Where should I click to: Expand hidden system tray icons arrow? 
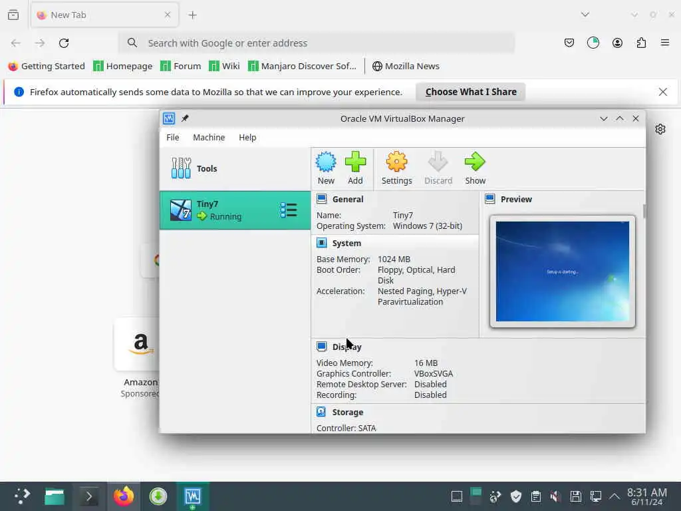coord(614,496)
